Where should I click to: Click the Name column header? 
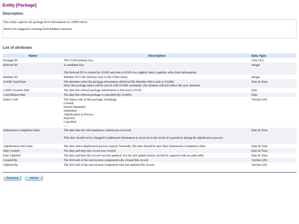click(x=33, y=56)
